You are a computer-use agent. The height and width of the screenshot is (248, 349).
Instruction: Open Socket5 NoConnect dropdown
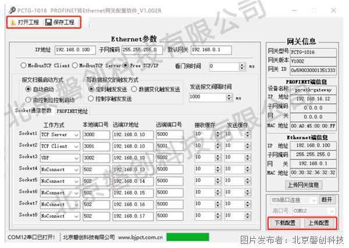60,181
